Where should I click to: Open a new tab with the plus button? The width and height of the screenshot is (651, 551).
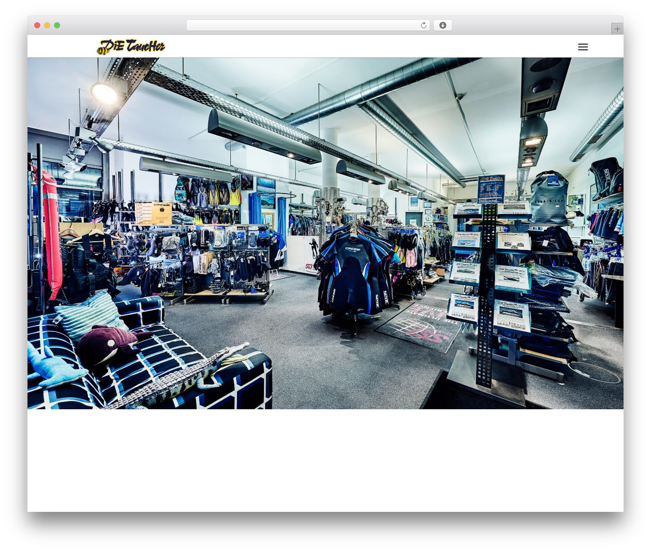617,29
